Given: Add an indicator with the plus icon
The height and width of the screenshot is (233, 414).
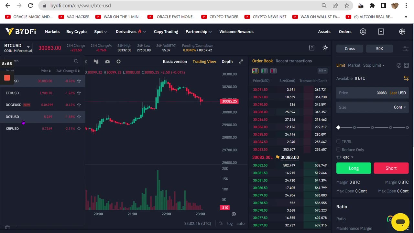Looking at the screenshot, I should pos(118,61).
